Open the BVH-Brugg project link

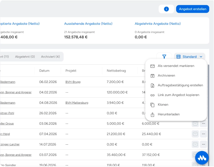73,82
